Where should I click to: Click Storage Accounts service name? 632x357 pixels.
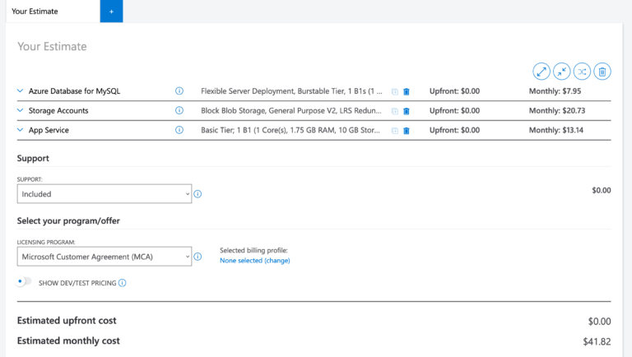[x=58, y=110]
